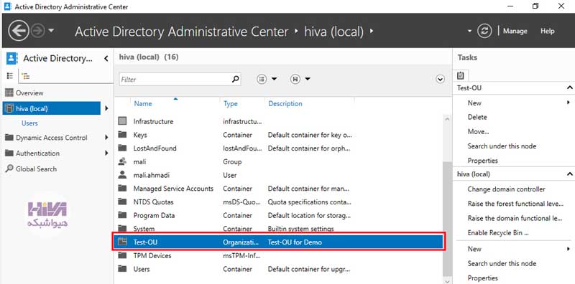Click the mali group icon
Screen dimensions: 575x284
122,161
